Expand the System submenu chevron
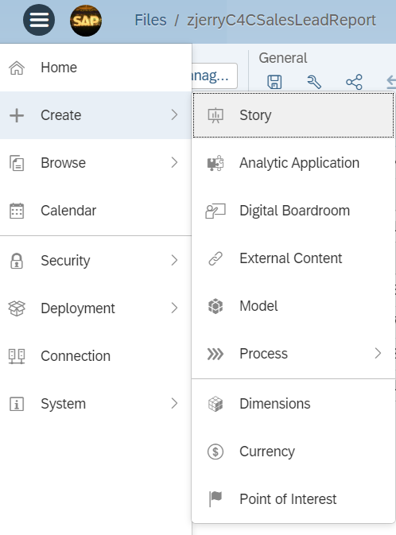 point(174,404)
